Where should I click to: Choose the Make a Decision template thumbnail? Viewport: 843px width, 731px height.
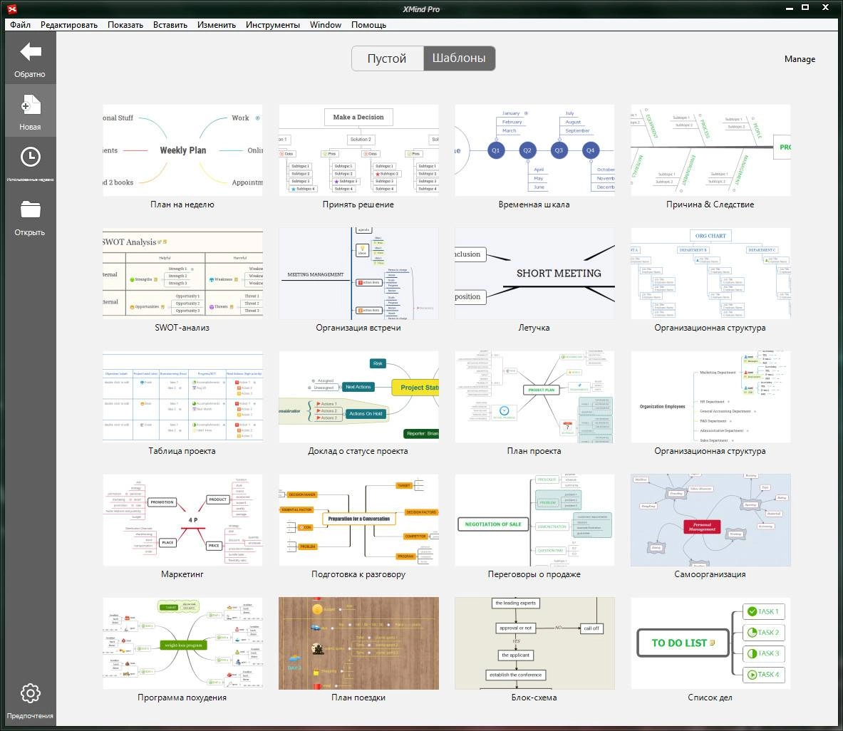coord(358,150)
